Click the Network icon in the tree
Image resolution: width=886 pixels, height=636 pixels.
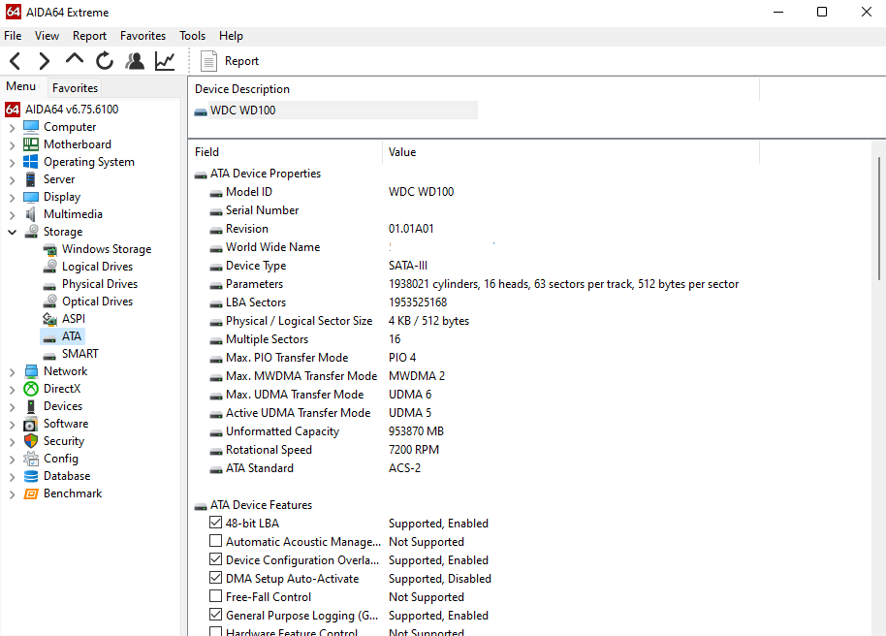pos(31,371)
